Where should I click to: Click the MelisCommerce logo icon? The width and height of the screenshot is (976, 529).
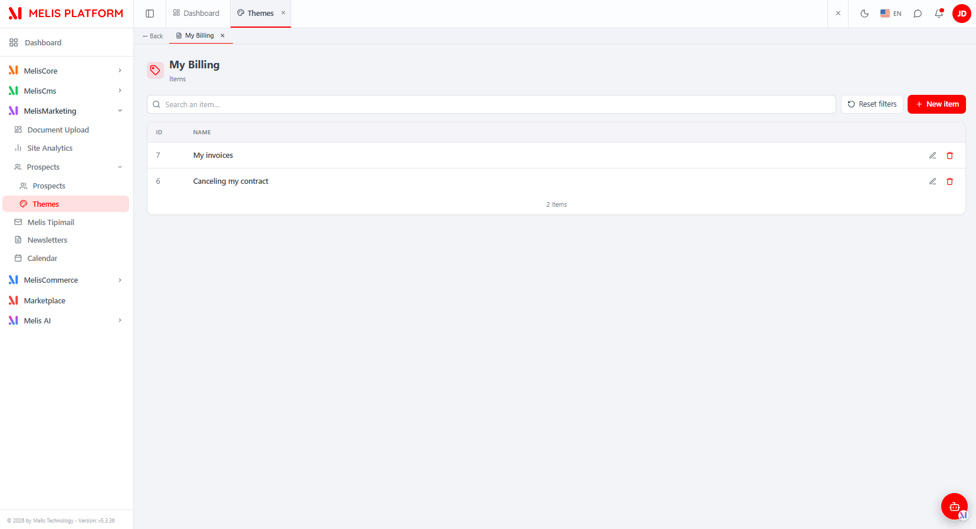click(14, 280)
